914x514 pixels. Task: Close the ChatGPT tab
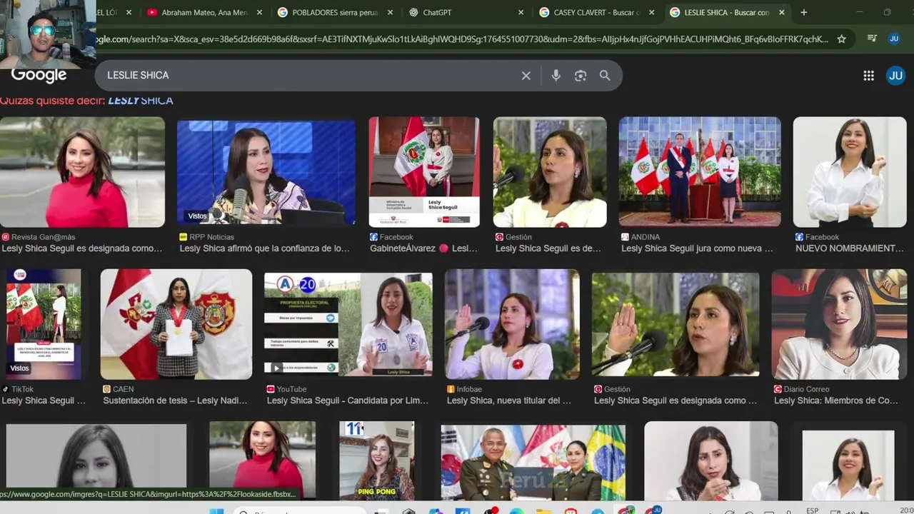[x=521, y=12]
